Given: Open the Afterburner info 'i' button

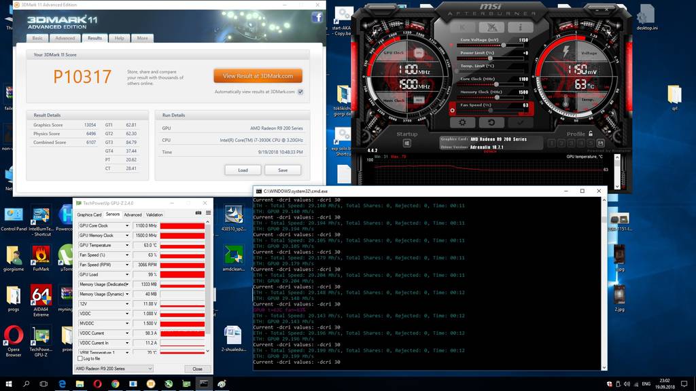Looking at the screenshot, I should pos(520,27).
